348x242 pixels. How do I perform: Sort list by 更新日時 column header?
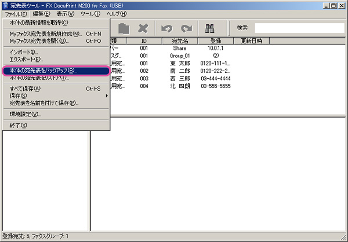point(252,41)
